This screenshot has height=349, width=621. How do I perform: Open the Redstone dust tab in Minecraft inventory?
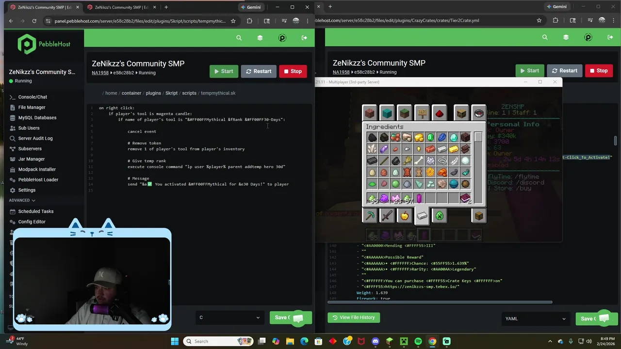point(439,113)
